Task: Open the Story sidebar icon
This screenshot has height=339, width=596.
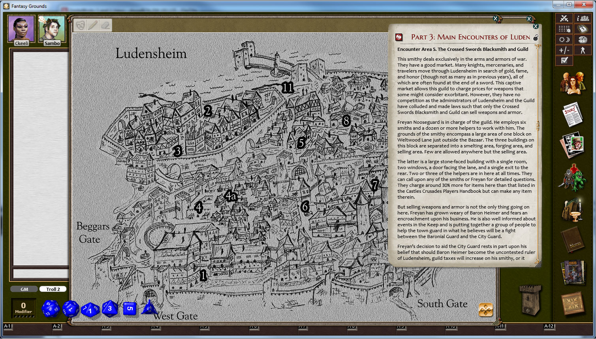Action: click(x=573, y=114)
